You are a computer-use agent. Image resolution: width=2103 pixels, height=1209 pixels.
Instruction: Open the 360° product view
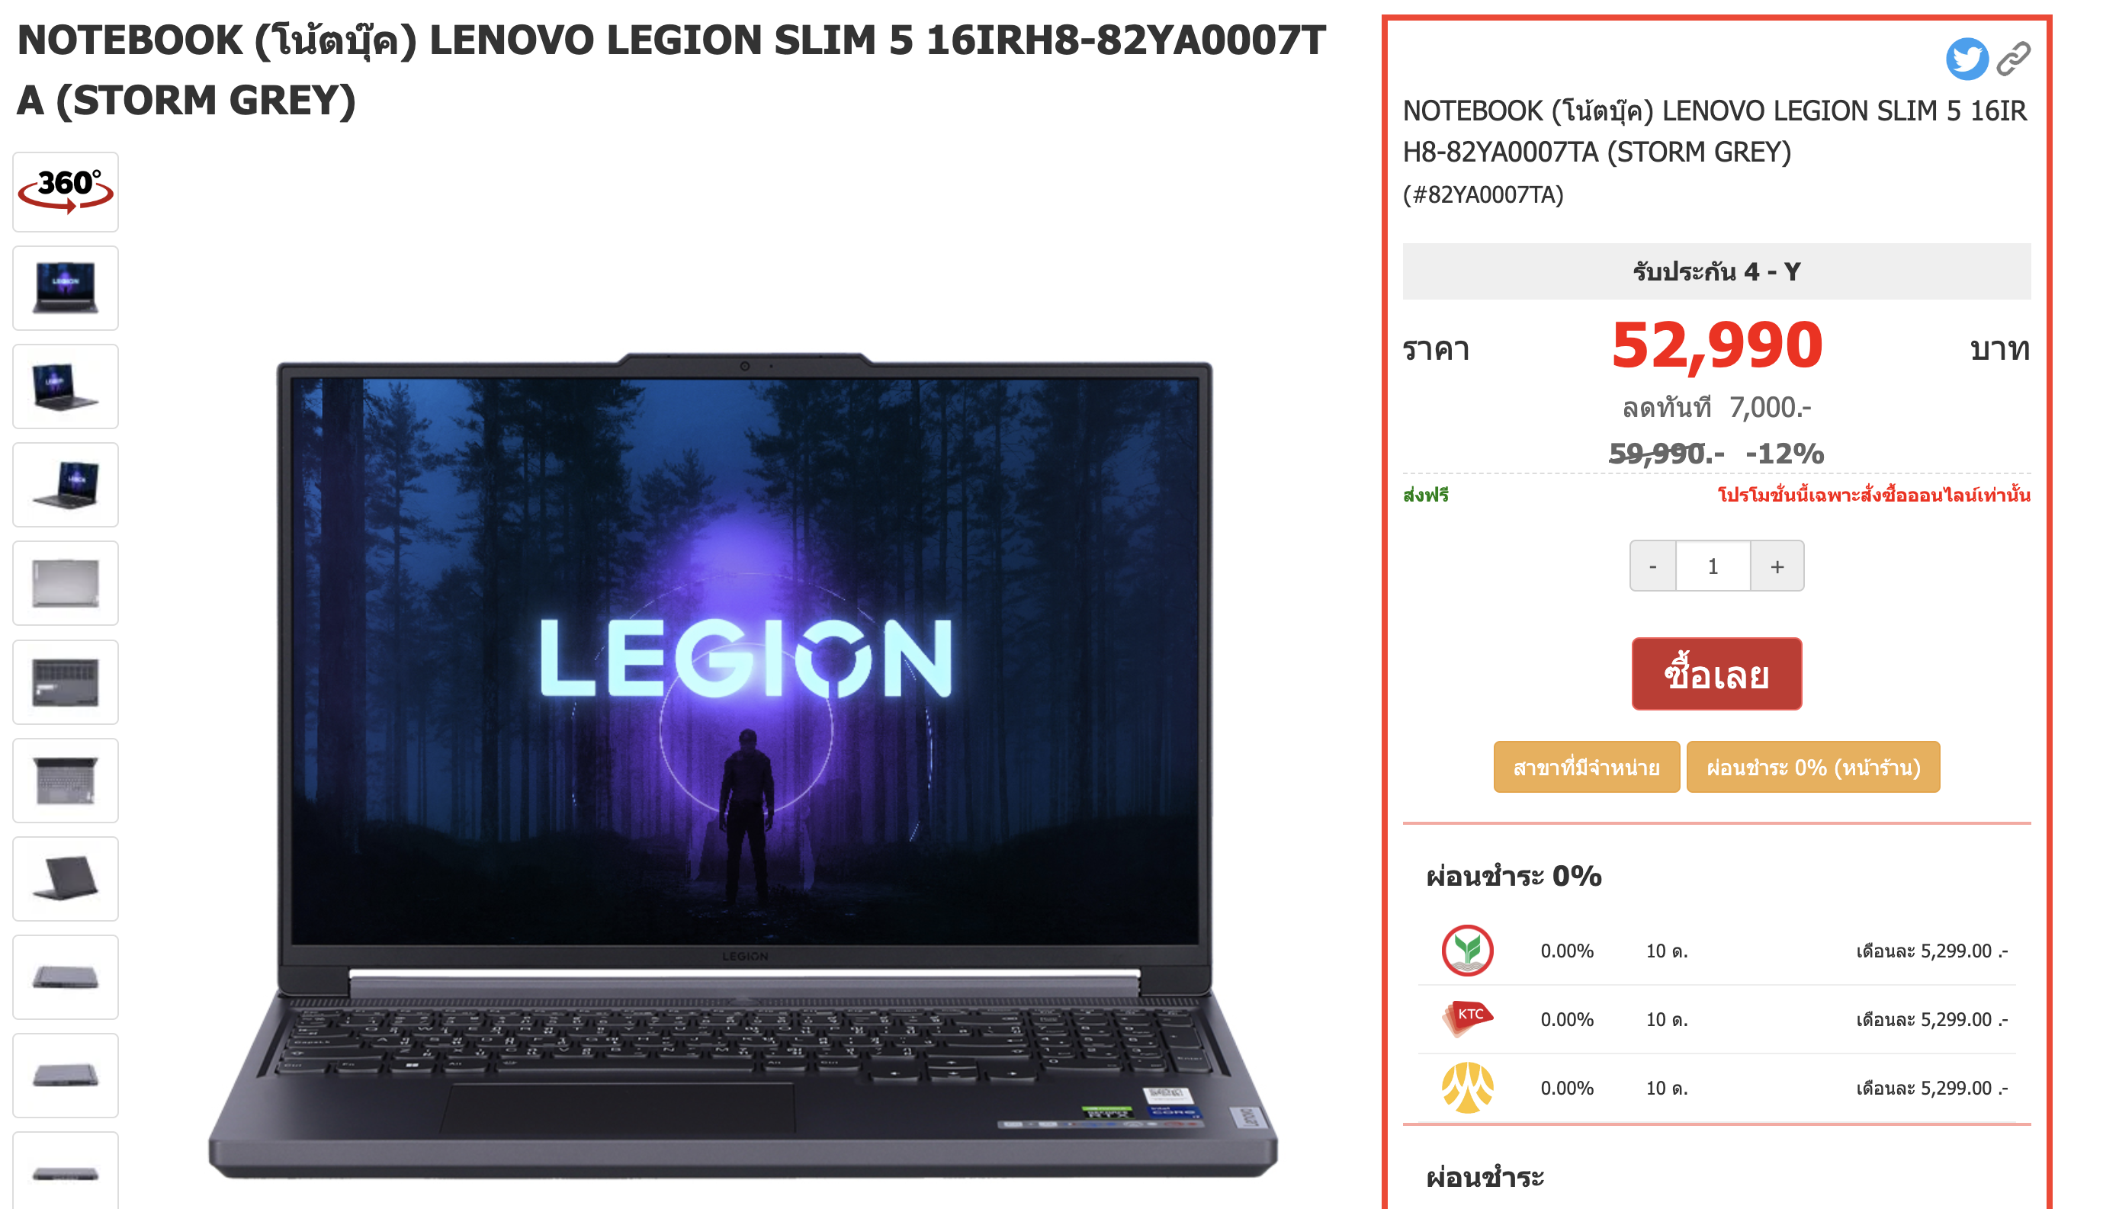(66, 192)
